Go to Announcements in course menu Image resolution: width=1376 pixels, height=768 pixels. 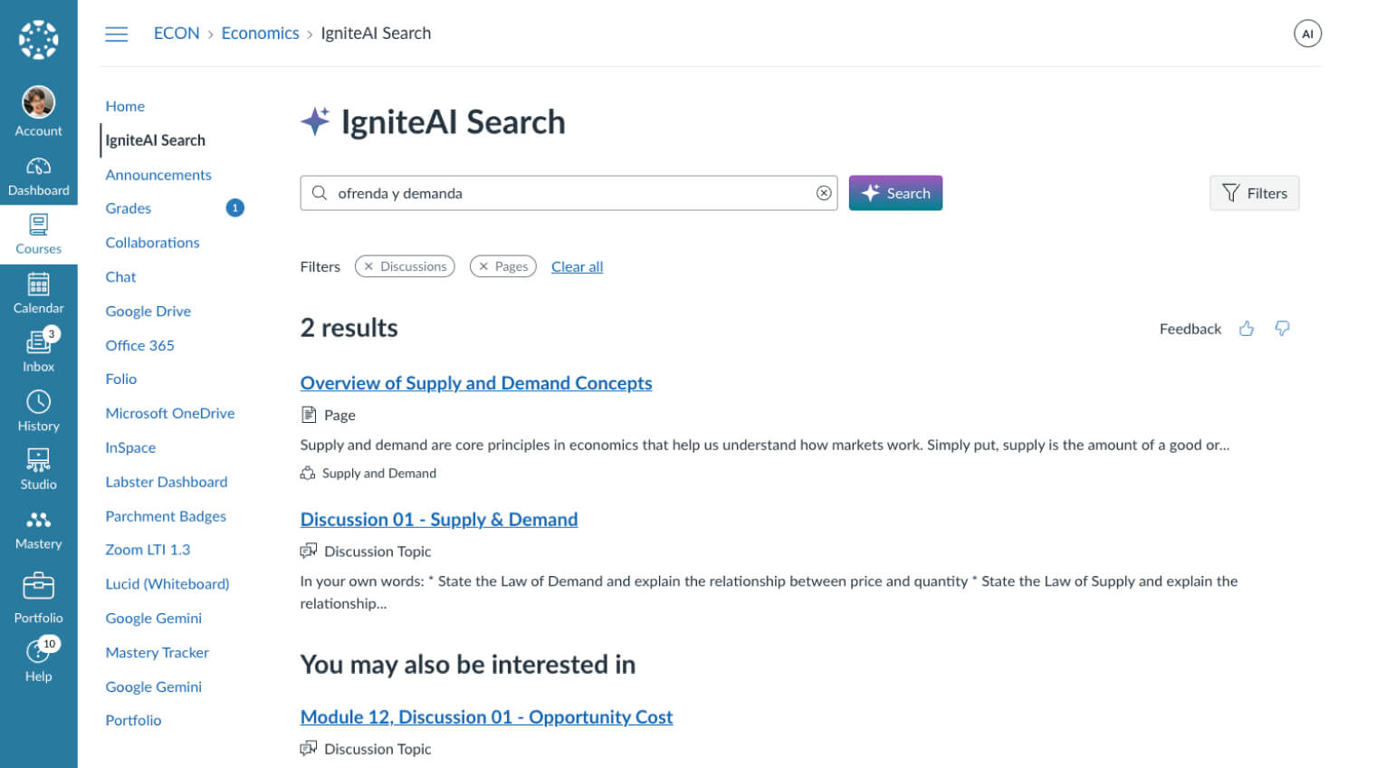(158, 175)
